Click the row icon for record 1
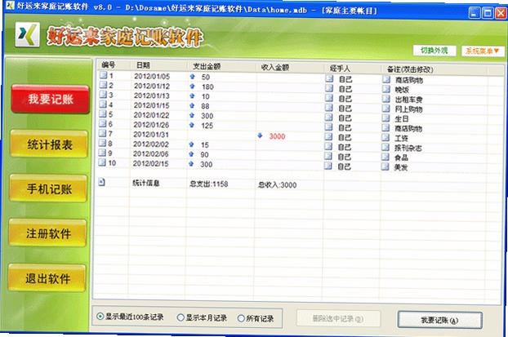The height and width of the screenshot is (337, 508). pyautogui.click(x=104, y=75)
